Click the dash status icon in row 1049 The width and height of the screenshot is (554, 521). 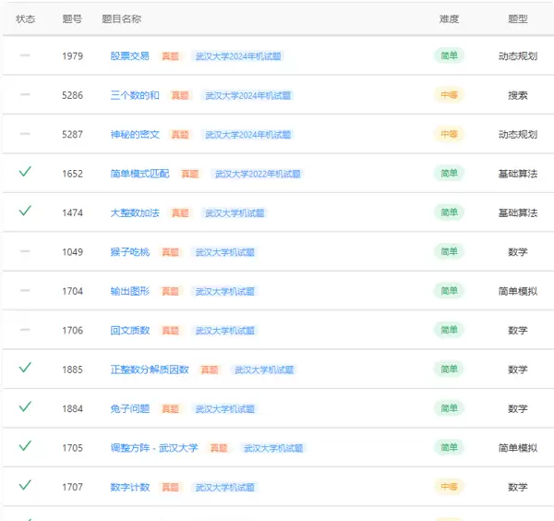tap(25, 251)
